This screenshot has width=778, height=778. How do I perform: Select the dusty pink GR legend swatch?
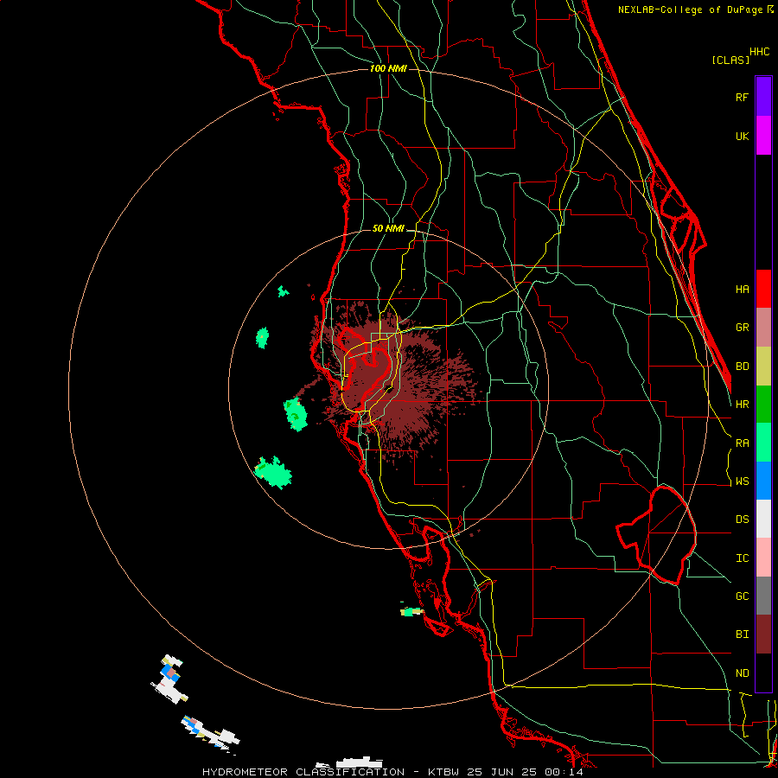[x=763, y=328]
